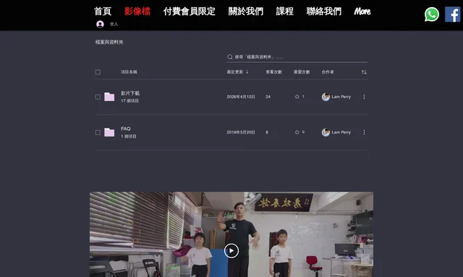Tick the checkbox for FAQ folder
This screenshot has width=463, height=277.
98,133
